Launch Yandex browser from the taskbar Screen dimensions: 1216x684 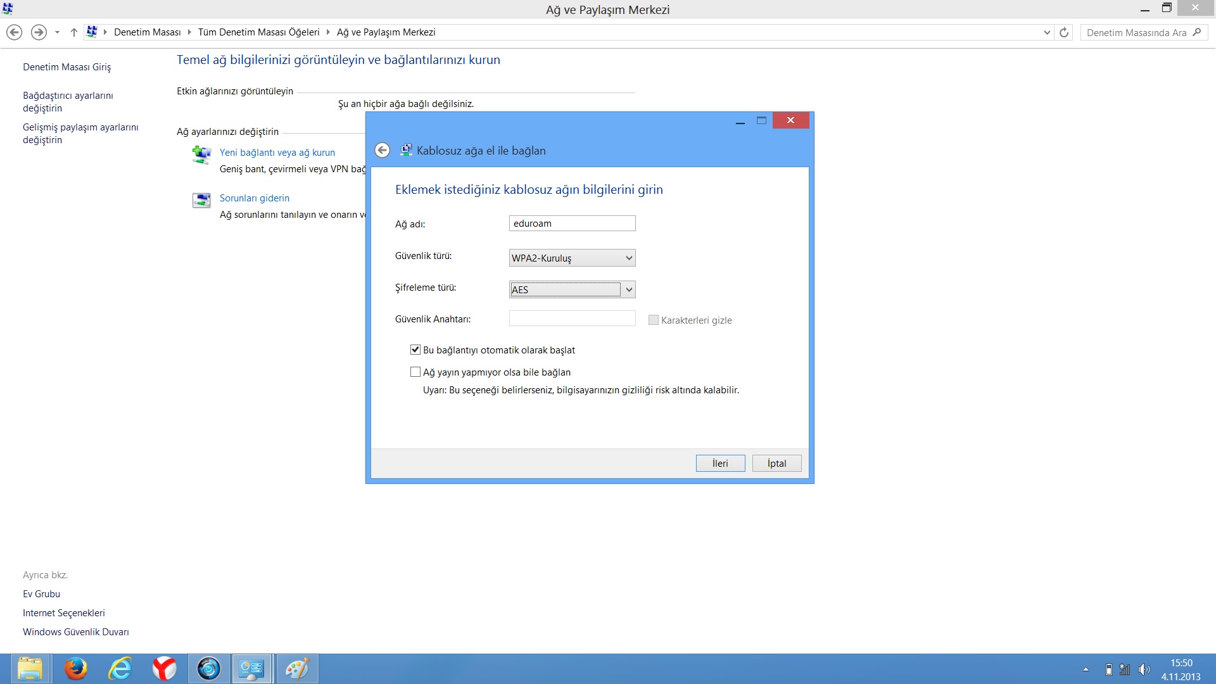165,669
